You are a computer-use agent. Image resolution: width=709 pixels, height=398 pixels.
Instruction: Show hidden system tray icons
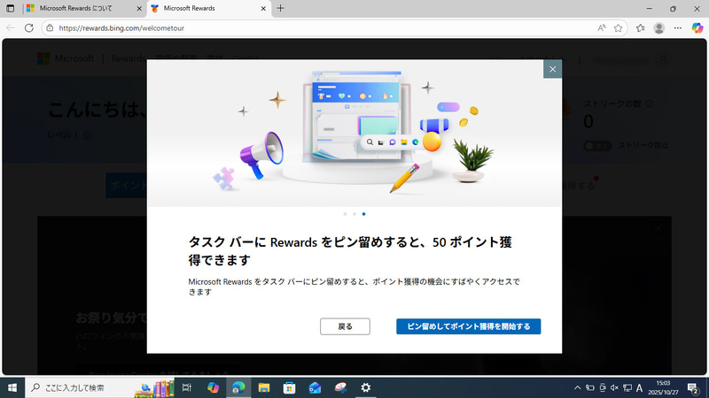578,387
